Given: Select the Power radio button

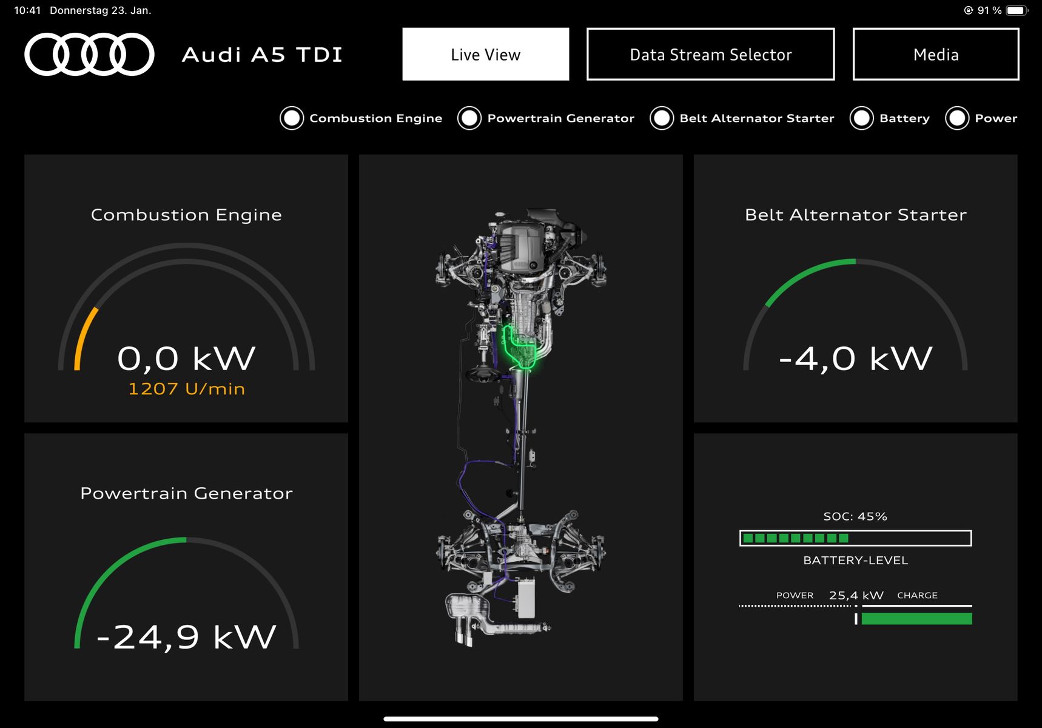Looking at the screenshot, I should coord(957,118).
